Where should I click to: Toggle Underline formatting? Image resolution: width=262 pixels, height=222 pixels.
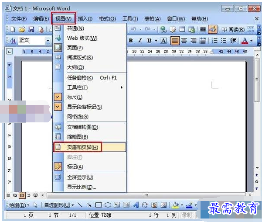(x=149, y=41)
